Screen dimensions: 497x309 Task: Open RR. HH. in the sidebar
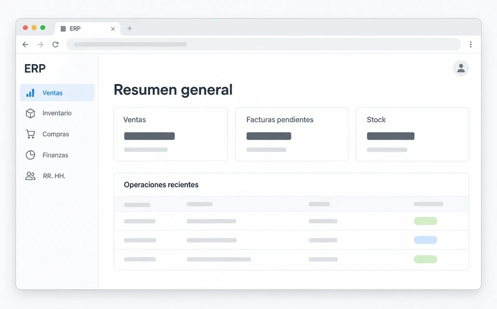pos(57,176)
